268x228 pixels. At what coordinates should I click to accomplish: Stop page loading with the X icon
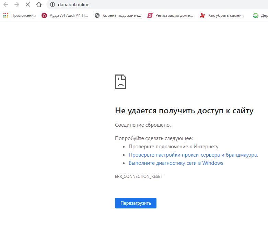click(x=28, y=5)
